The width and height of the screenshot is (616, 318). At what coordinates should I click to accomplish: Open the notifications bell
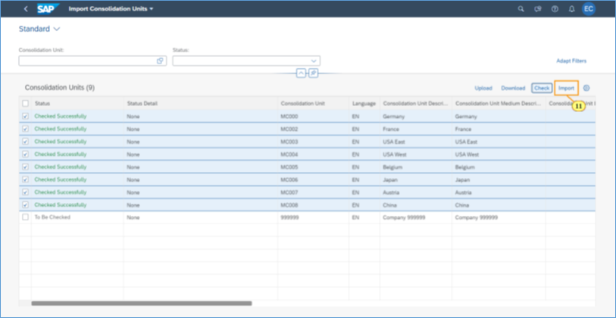(571, 9)
